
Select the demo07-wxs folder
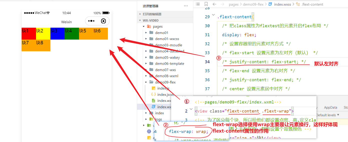165,70
